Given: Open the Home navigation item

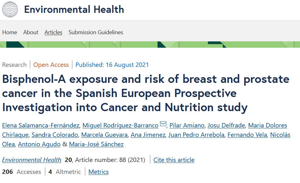Looking at the screenshot, I should click(x=9, y=32).
